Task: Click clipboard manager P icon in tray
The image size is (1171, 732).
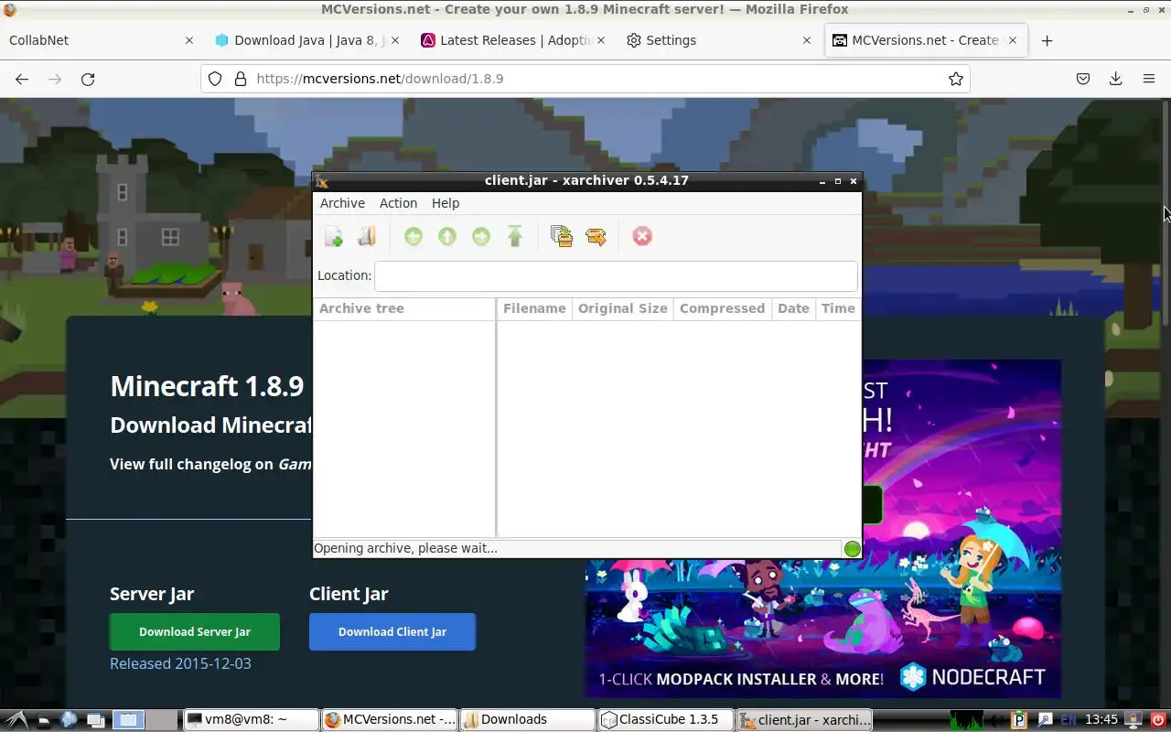Action: click(x=1020, y=720)
